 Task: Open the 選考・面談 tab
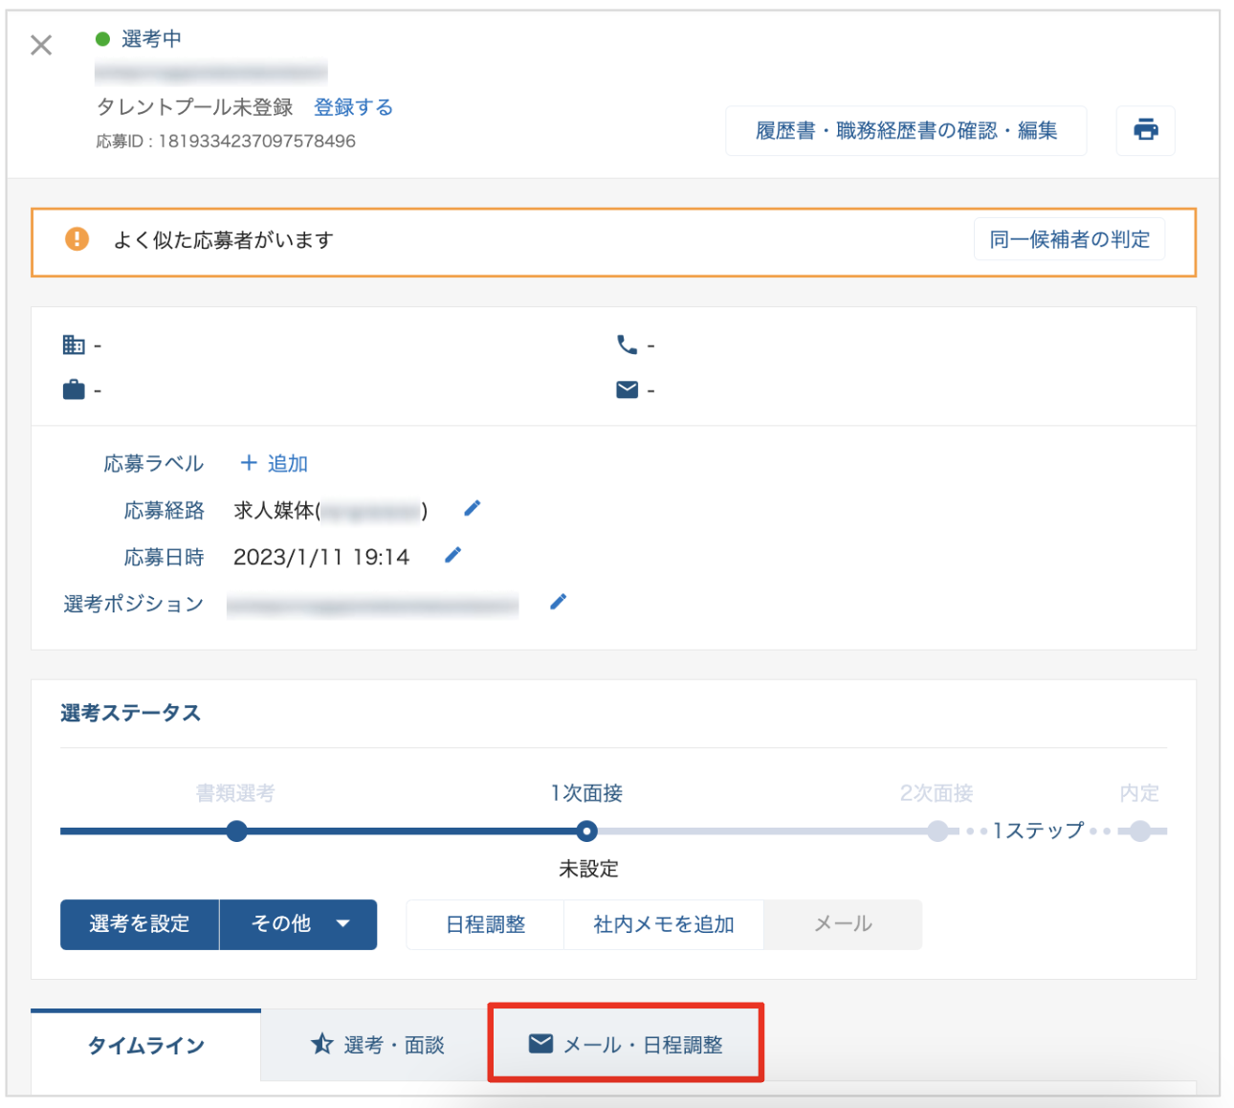(x=377, y=1045)
